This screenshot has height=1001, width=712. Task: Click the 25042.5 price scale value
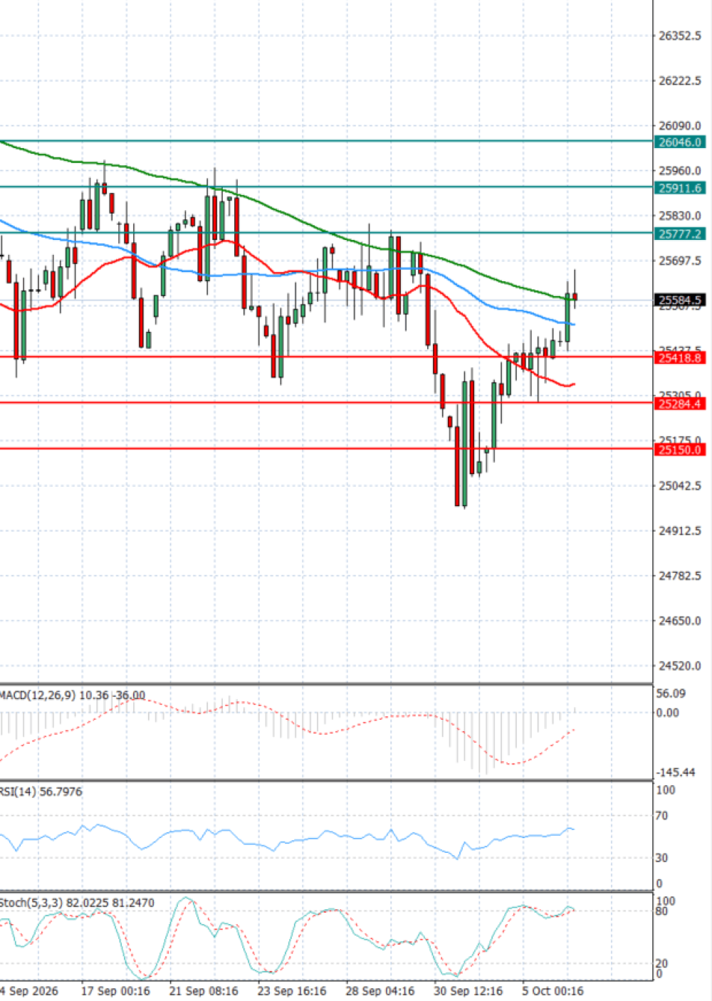(x=679, y=486)
